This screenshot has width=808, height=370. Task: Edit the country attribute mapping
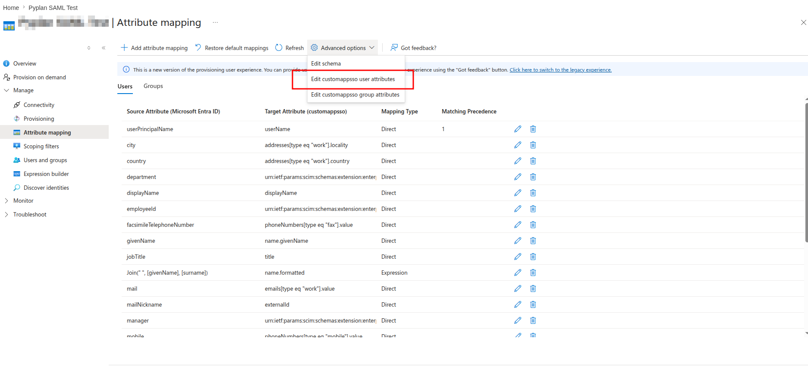point(518,161)
